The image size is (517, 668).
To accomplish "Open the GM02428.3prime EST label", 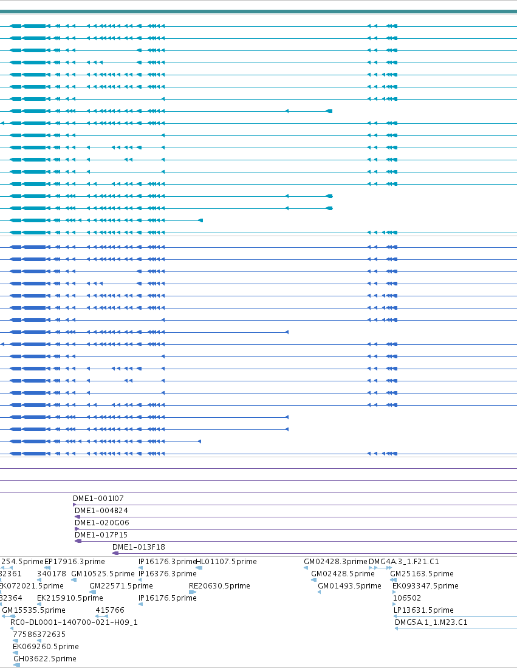I will click(x=335, y=562).
